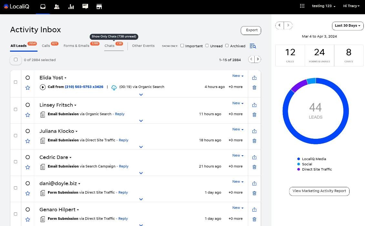Image resolution: width=365 pixels, height=226 pixels.
Task: Enable the Important filter checkbox
Action: 182,46
